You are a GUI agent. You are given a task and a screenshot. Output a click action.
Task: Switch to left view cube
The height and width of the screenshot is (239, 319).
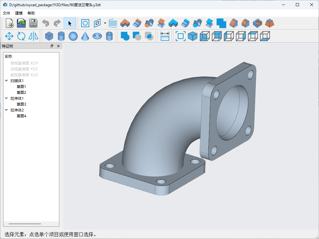coord(229,36)
